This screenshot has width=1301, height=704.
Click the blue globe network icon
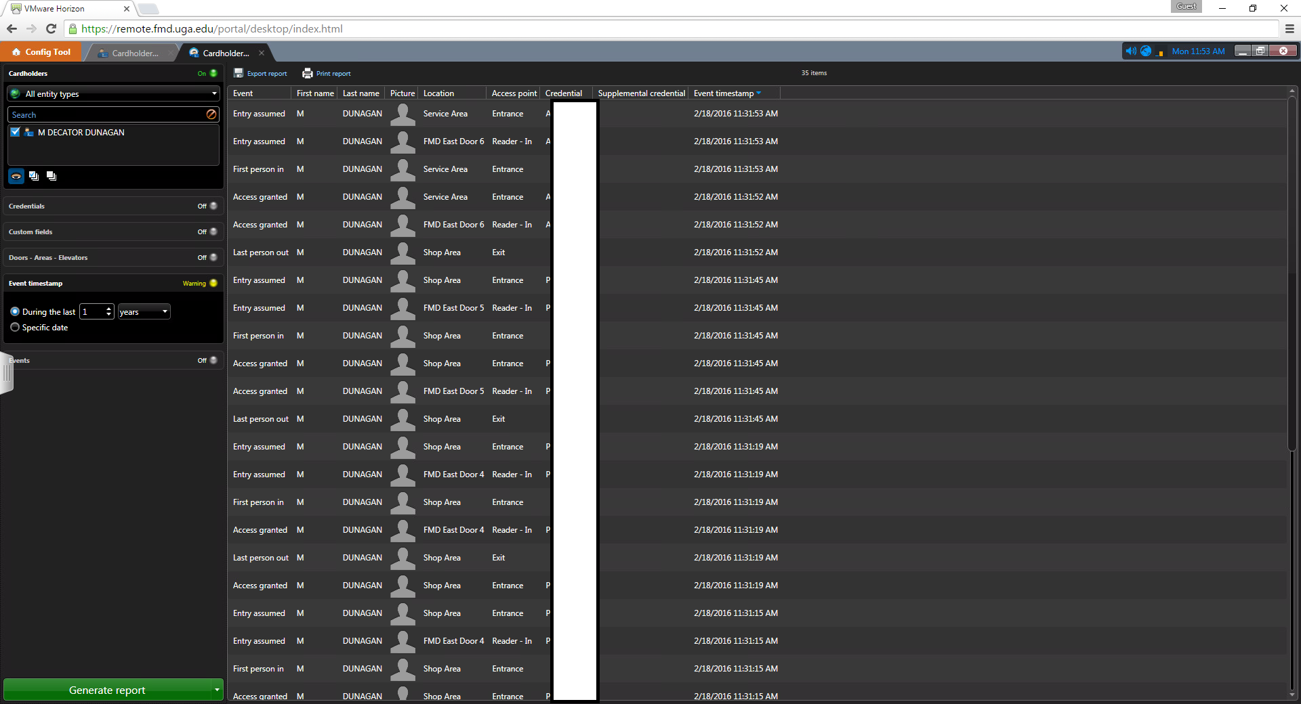tap(1146, 51)
